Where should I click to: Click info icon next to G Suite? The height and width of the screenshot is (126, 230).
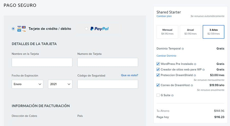click(172, 95)
